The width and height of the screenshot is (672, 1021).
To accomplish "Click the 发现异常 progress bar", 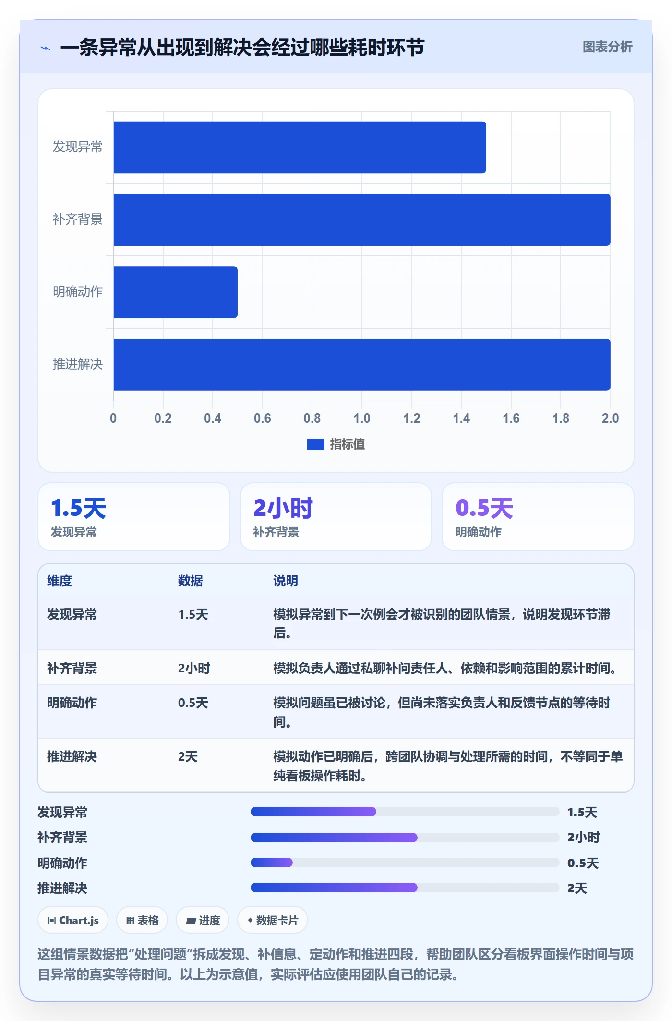I will click(x=405, y=812).
